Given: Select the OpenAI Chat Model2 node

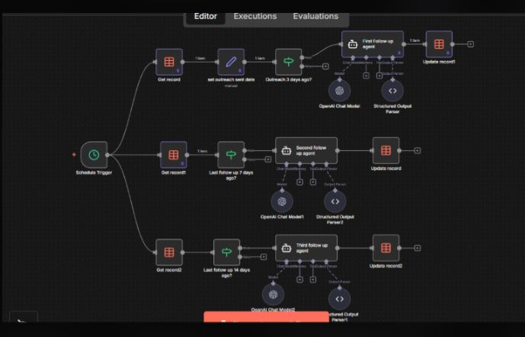Looking at the screenshot, I should (x=274, y=295).
